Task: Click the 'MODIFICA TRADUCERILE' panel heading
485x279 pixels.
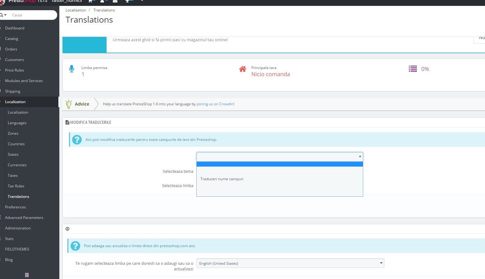Action: (x=91, y=123)
